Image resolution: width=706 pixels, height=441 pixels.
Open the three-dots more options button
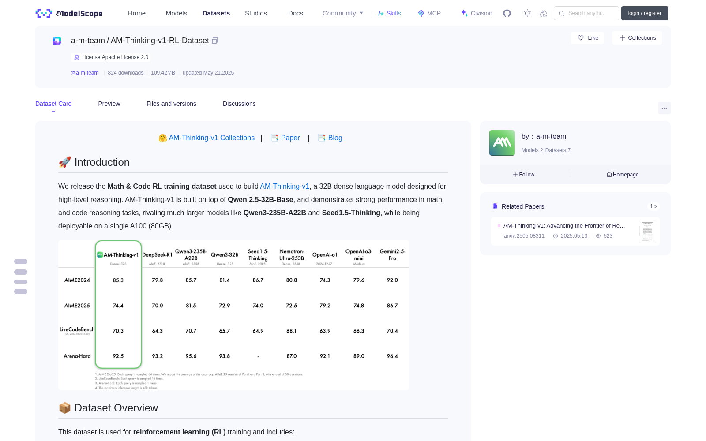pos(664,108)
